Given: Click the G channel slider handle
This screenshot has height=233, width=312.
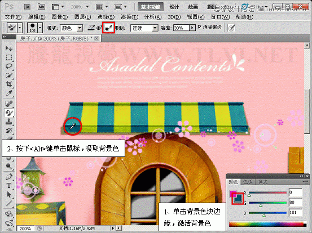Looking at the screenshot, I should click(261, 205).
